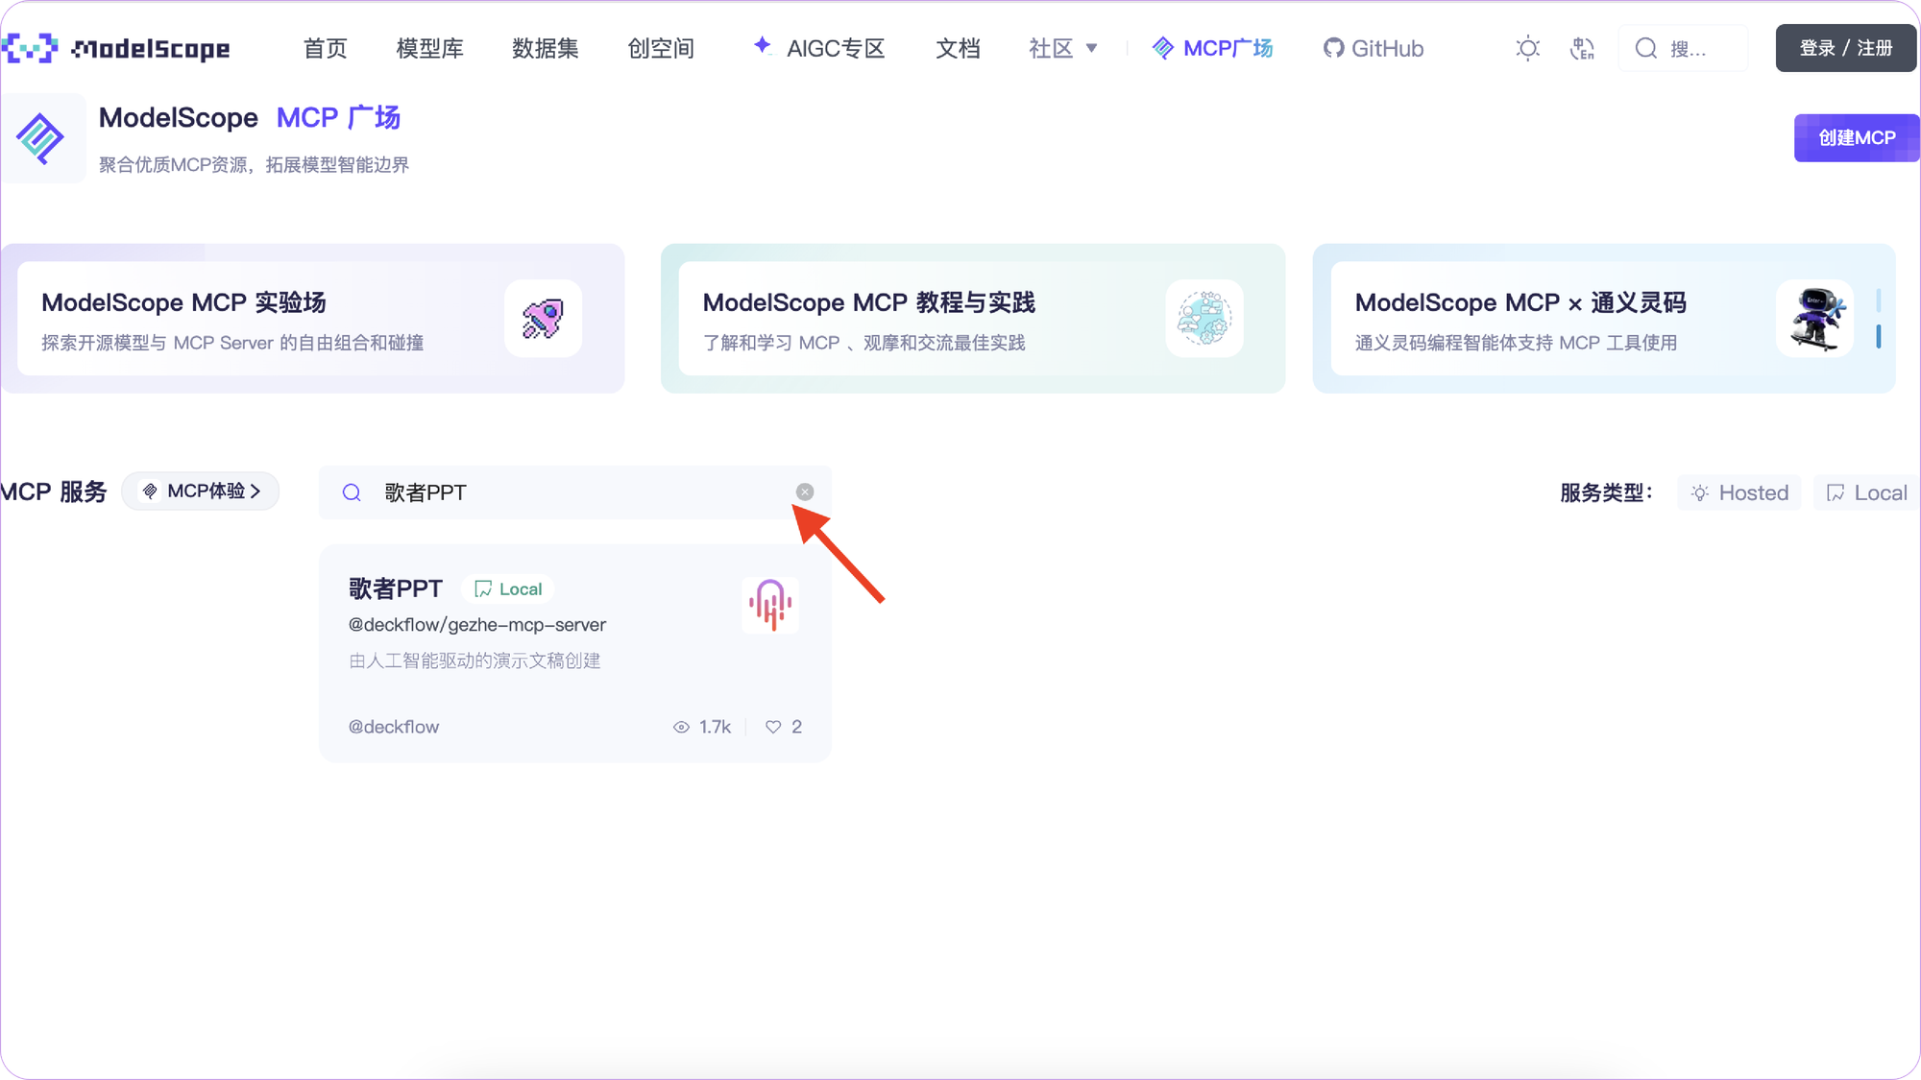Open the ModelScope MCP × 通义灵码 card

[x=1604, y=318]
